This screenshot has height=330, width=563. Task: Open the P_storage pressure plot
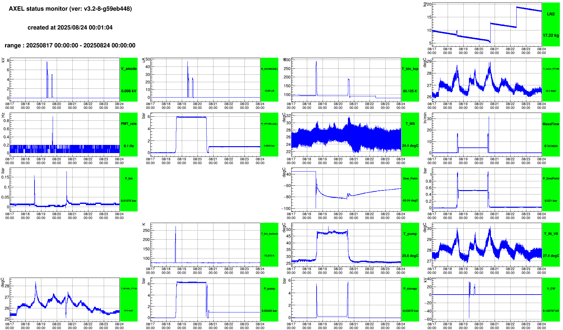coord(346,300)
